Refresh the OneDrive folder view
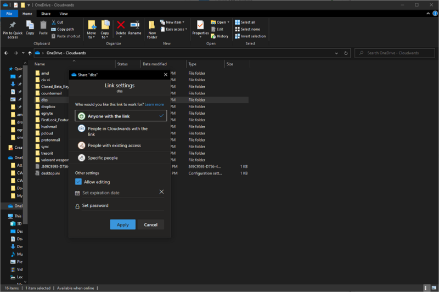 click(x=346, y=53)
